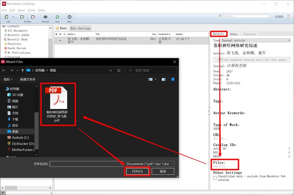Click the remove folder toolbar icon
Screen dimensions: 294x195
click(33, 17)
